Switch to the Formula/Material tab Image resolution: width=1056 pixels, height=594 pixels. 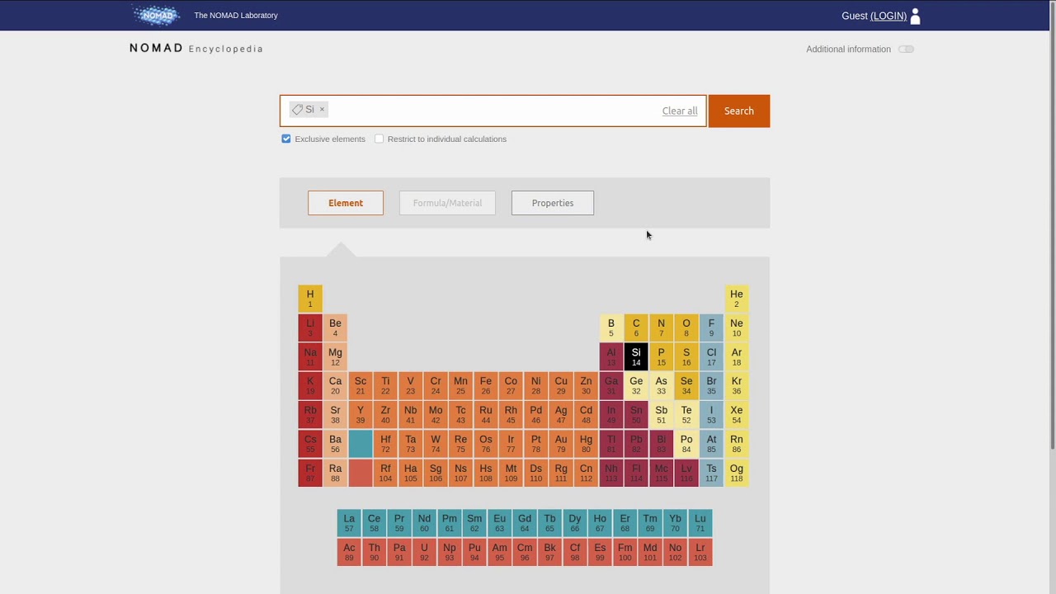(447, 203)
